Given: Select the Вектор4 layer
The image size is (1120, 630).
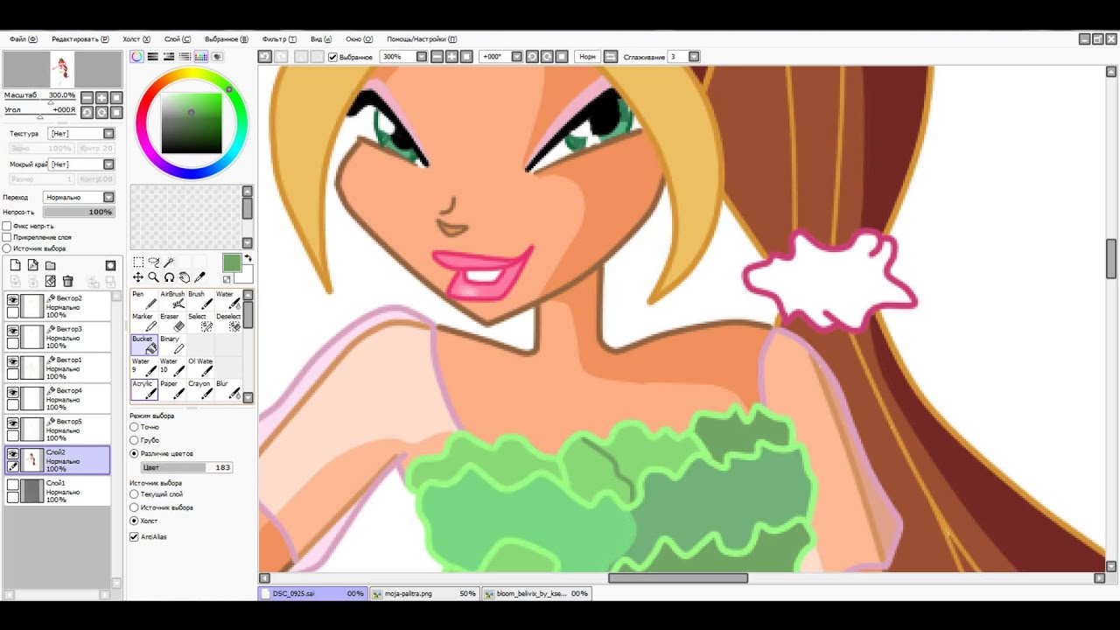Looking at the screenshot, I should pyautogui.click(x=57, y=399).
